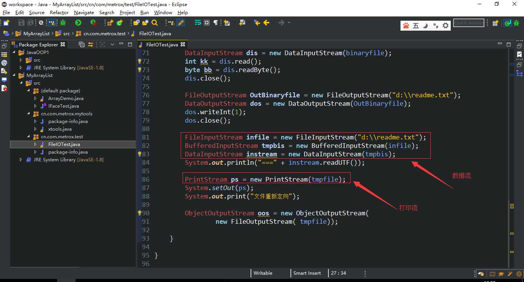Select FileIOTest.java in the Package Explorer tree

[64, 144]
